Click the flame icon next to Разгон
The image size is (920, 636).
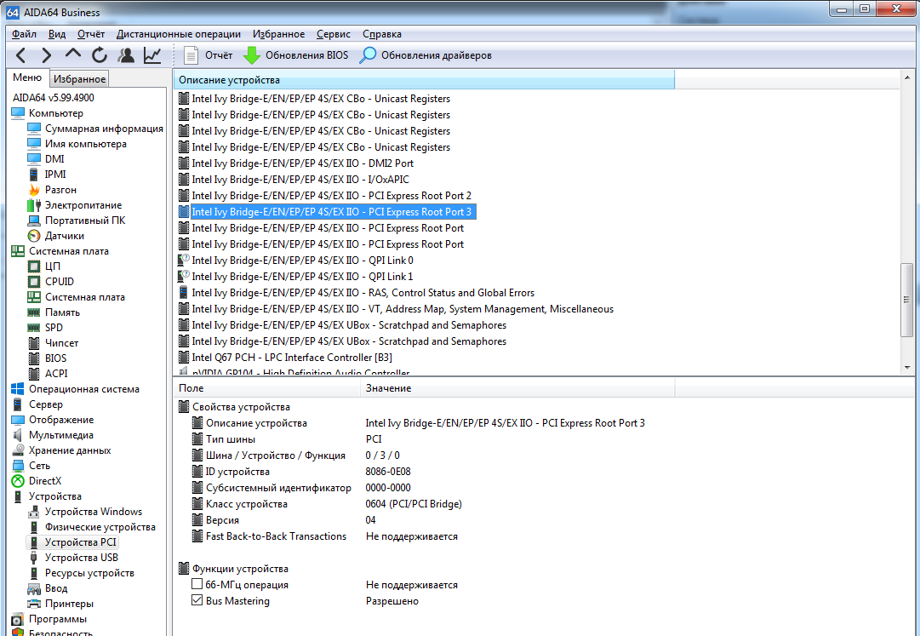click(x=34, y=190)
